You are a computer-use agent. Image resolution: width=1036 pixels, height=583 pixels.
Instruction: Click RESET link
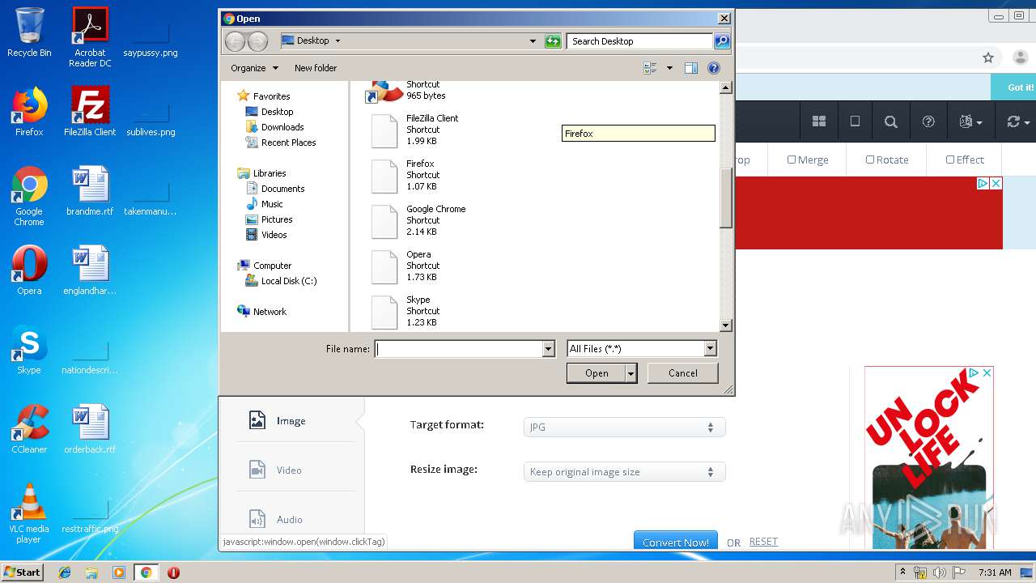coord(763,542)
